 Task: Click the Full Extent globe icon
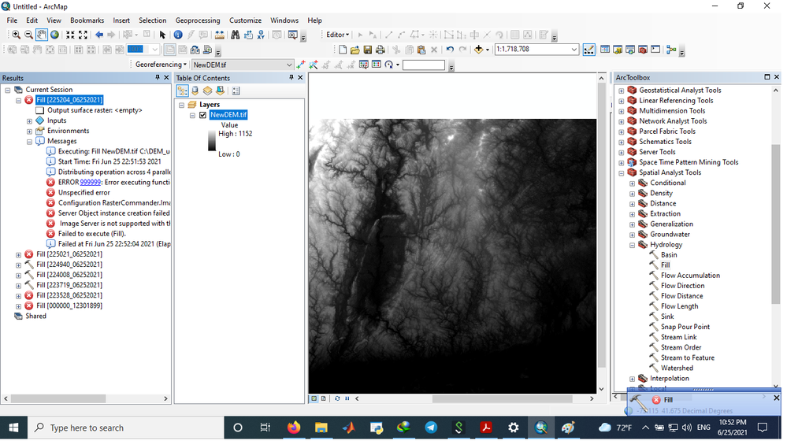(54, 35)
